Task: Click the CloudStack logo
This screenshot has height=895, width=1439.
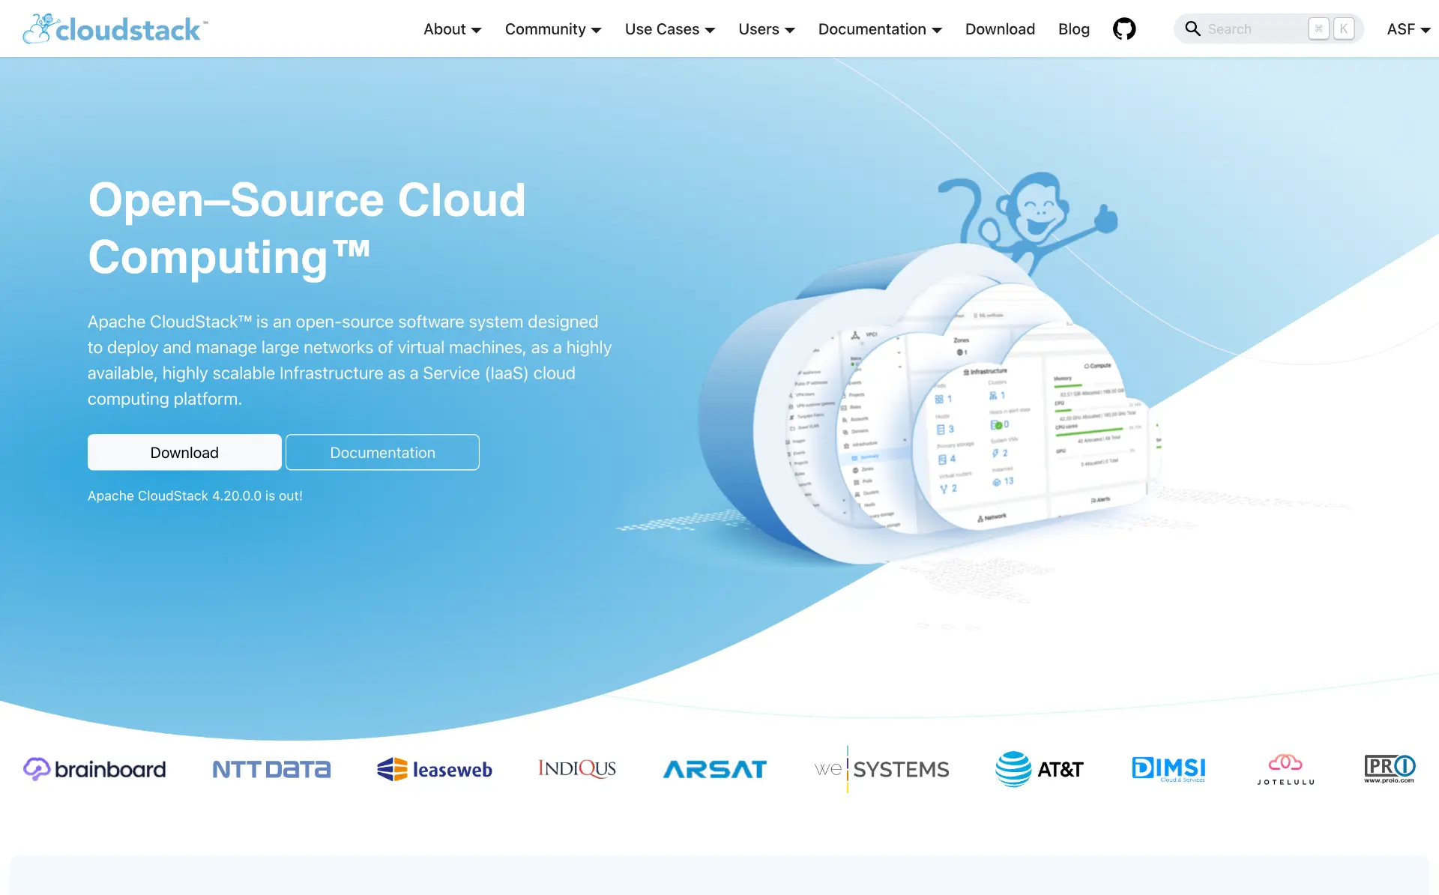Action: (x=112, y=28)
